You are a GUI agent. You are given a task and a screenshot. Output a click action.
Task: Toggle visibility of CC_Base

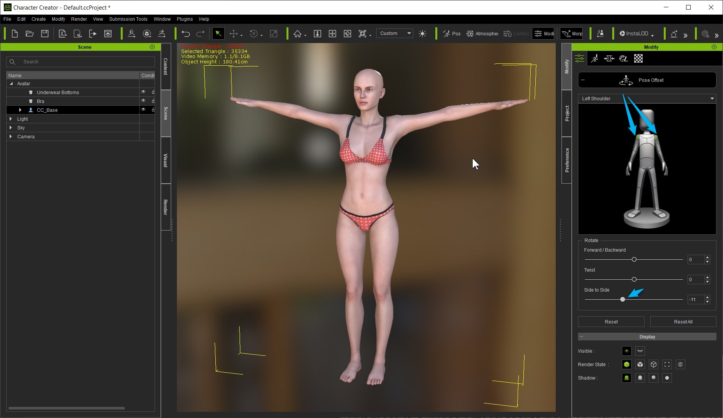(143, 109)
